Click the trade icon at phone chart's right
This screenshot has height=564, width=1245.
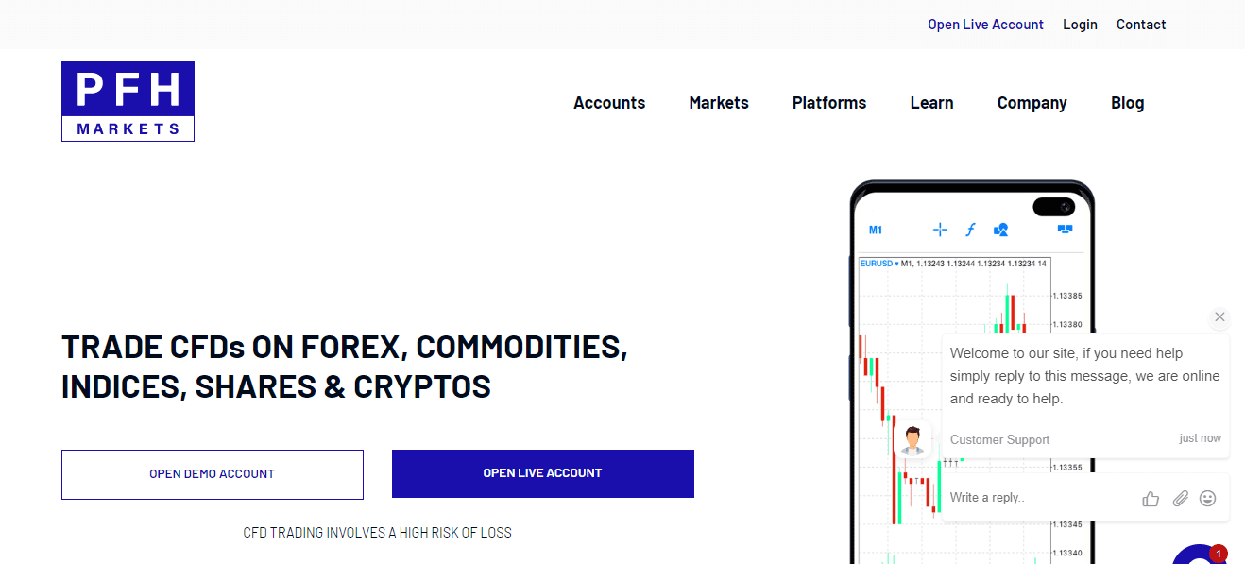click(x=1066, y=230)
